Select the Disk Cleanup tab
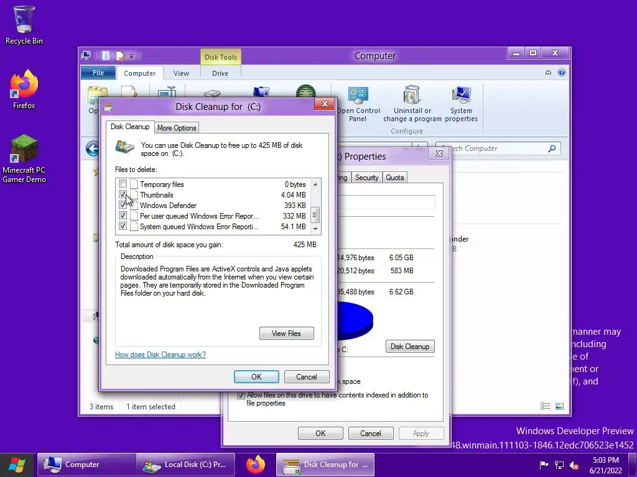The image size is (637, 477). [x=130, y=127]
